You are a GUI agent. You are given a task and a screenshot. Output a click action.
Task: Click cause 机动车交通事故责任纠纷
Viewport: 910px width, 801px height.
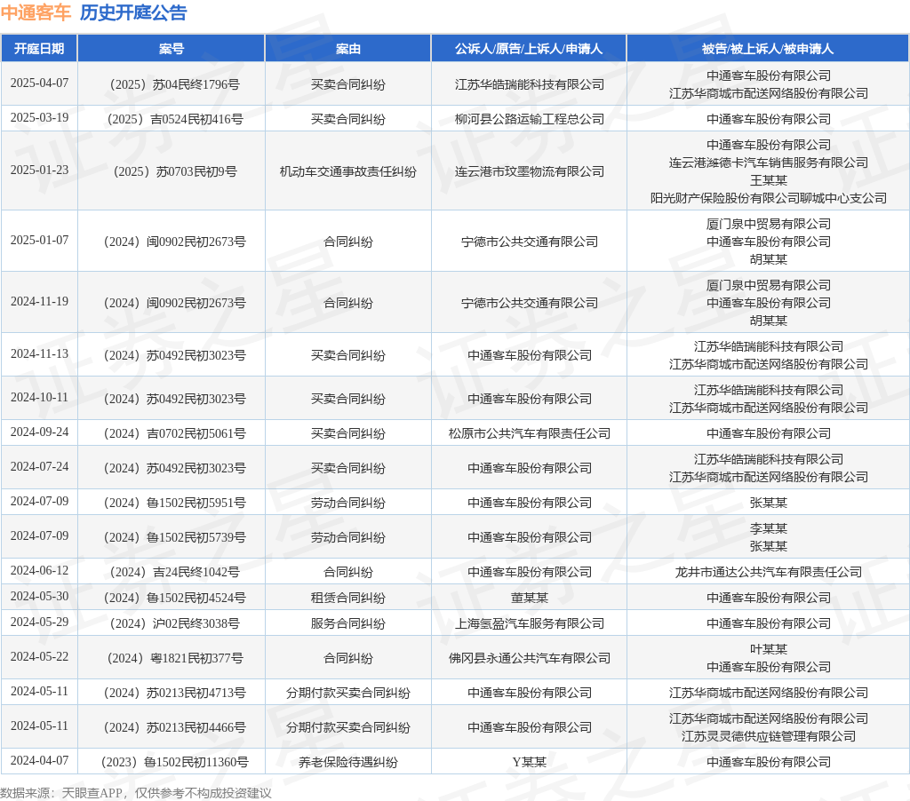pos(348,171)
